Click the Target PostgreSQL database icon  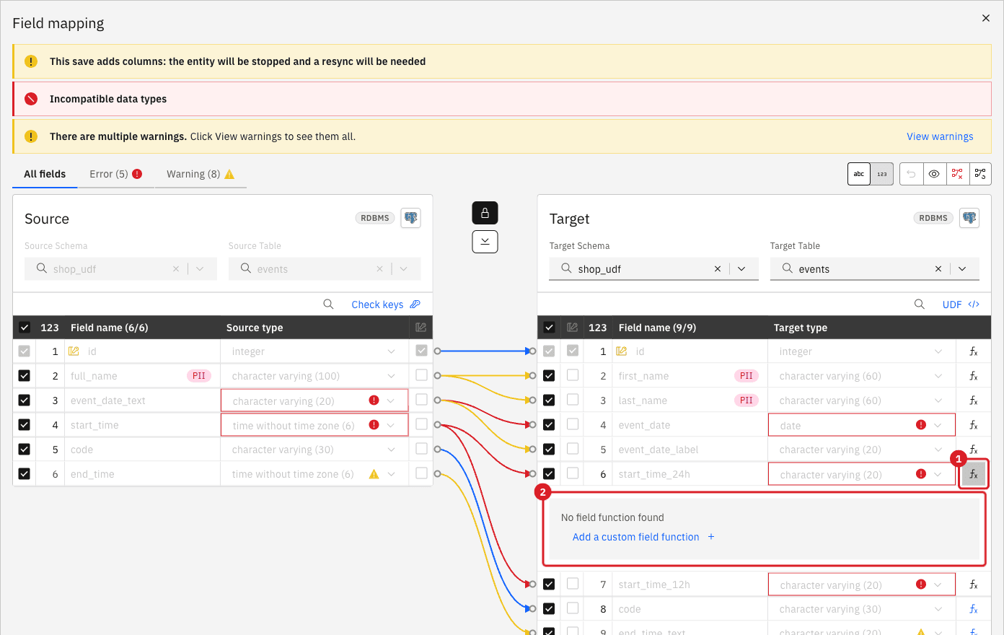969,218
